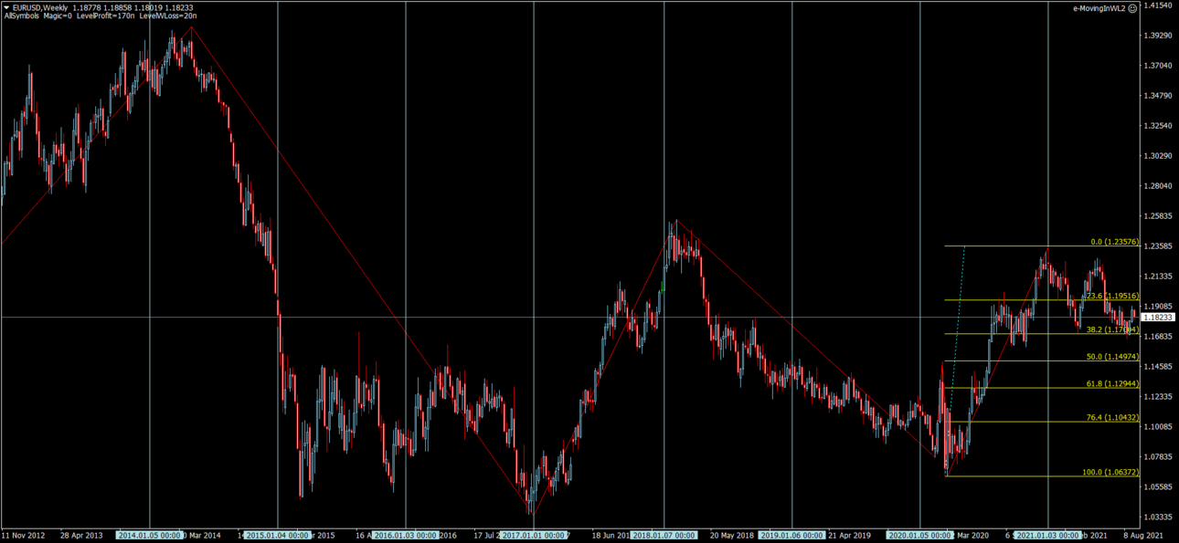Select the Fibonacci 50.0 (1.14974) level label
This screenshot has height=543, width=1179.
pos(1112,357)
